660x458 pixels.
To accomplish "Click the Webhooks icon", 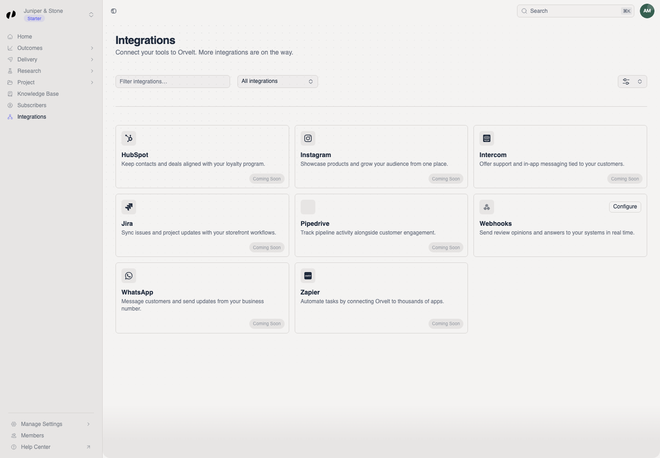I will pos(487,207).
